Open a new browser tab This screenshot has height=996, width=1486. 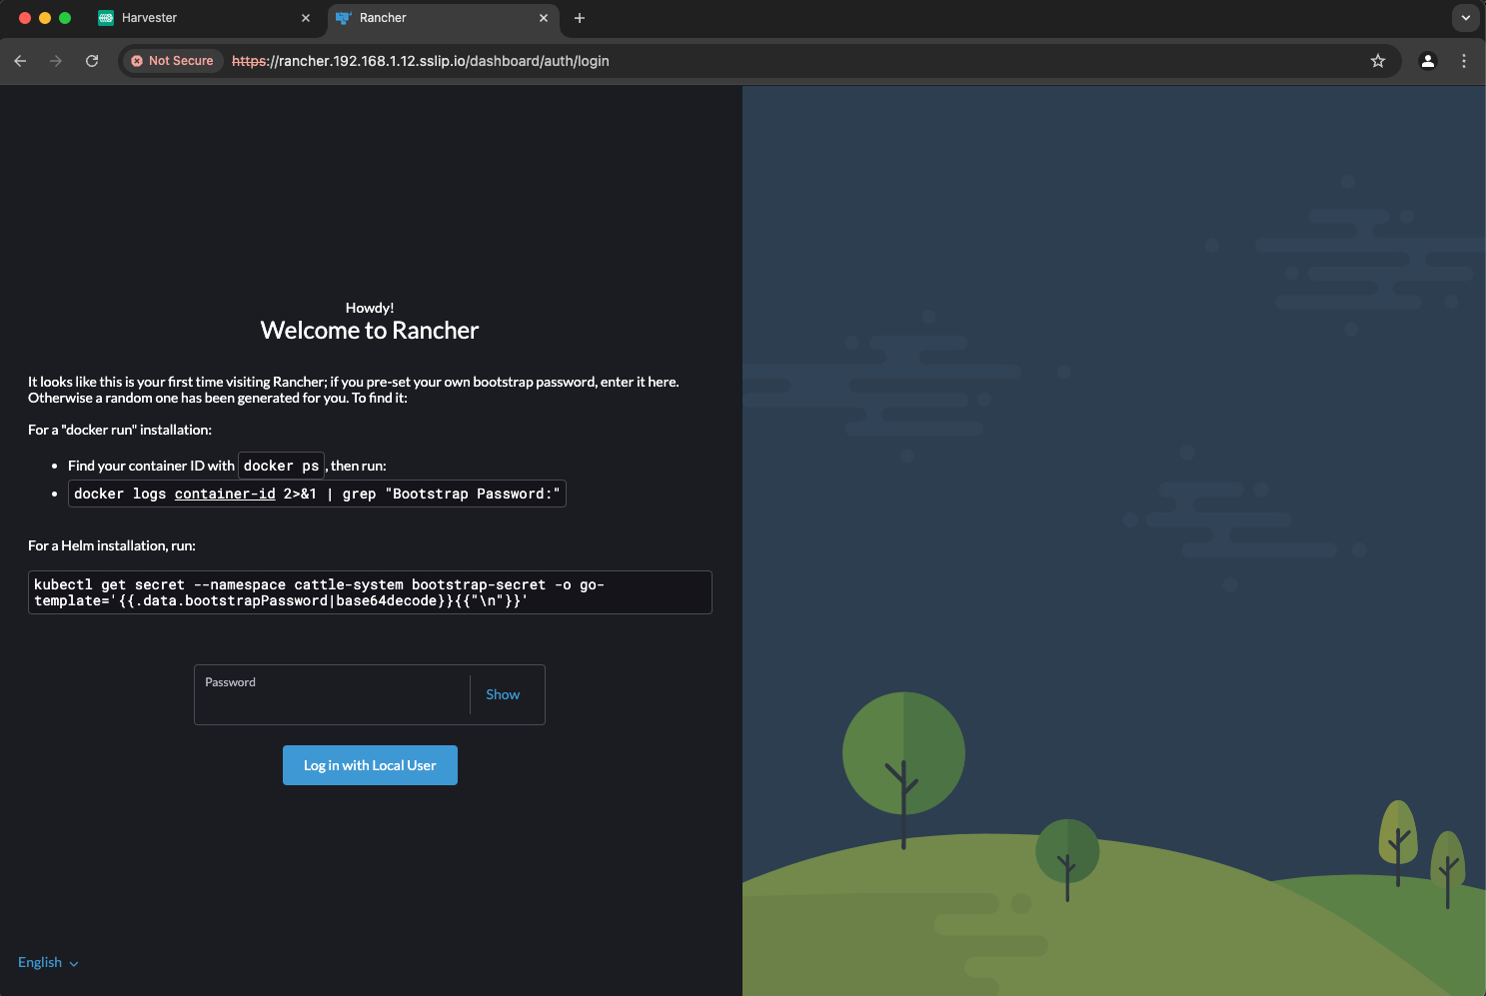point(580,18)
